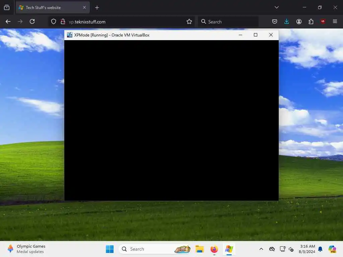
Task: Open the notification bell icon
Action: [320, 249]
